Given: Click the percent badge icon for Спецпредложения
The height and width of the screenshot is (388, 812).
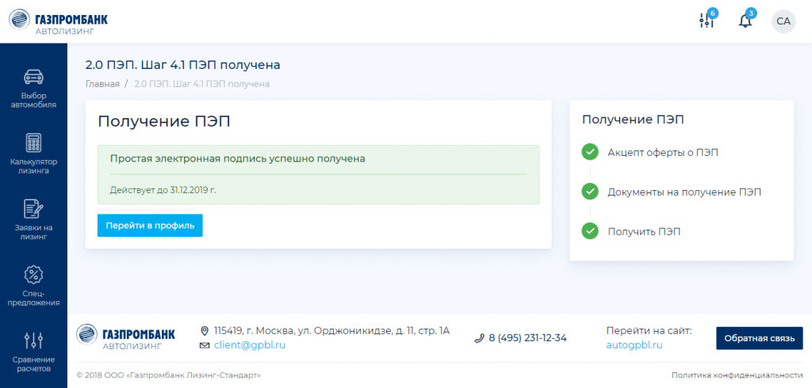Looking at the screenshot, I should (x=33, y=274).
